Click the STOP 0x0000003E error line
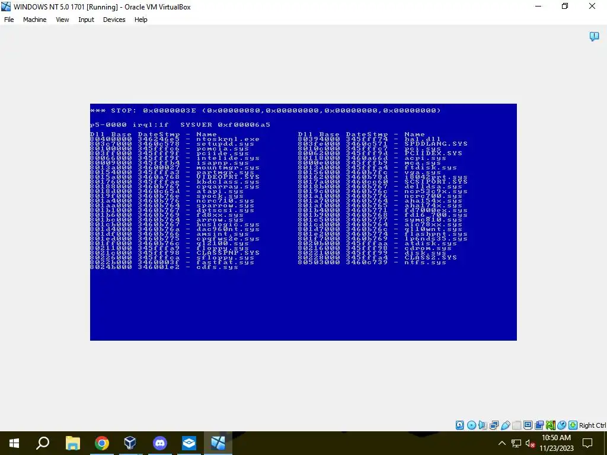The image size is (607, 455). 266,111
